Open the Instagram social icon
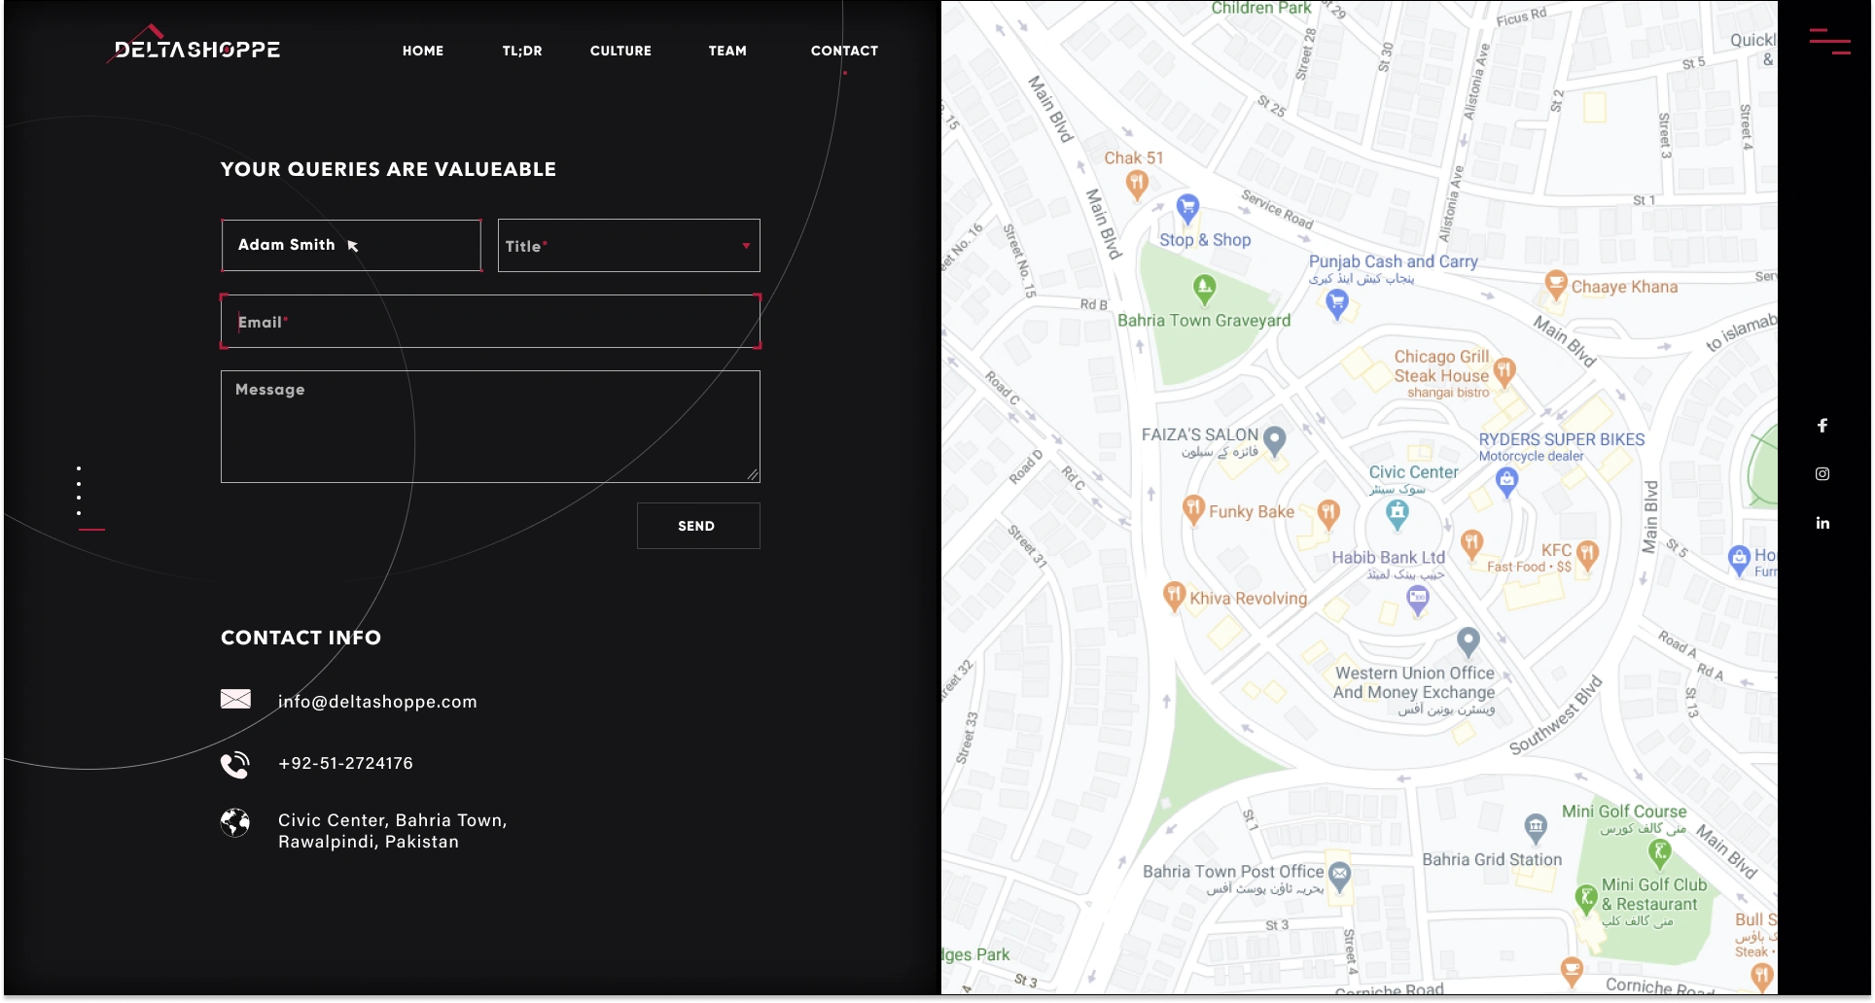 tap(1822, 473)
